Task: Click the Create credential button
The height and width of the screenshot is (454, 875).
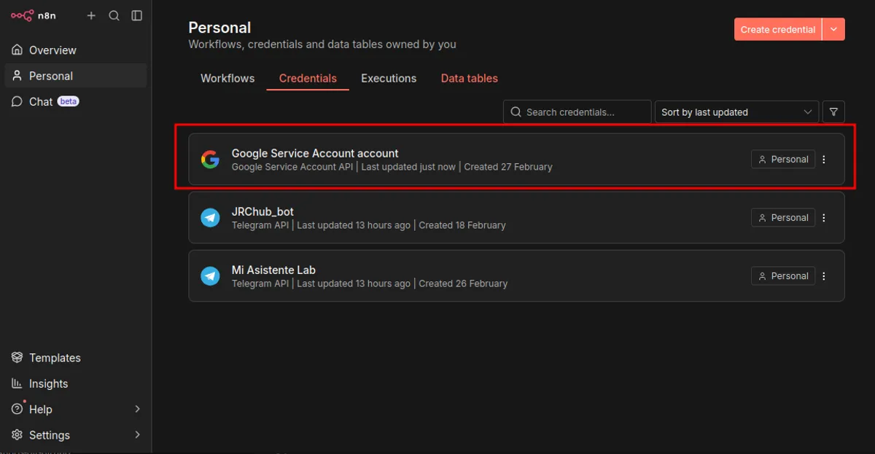Action: point(778,29)
